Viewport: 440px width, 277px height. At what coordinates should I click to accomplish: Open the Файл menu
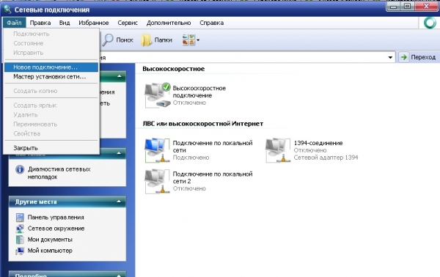point(15,23)
